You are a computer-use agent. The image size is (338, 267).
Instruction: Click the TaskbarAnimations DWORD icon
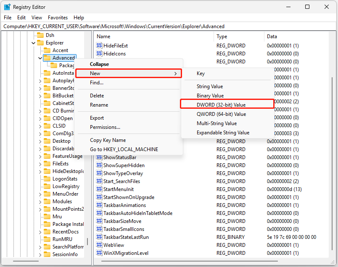click(x=99, y=205)
